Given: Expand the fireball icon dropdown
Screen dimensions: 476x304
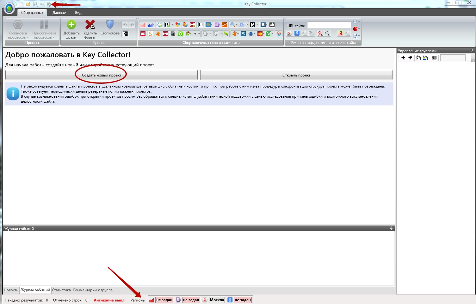Looking at the screenshot, I should (x=263, y=34).
